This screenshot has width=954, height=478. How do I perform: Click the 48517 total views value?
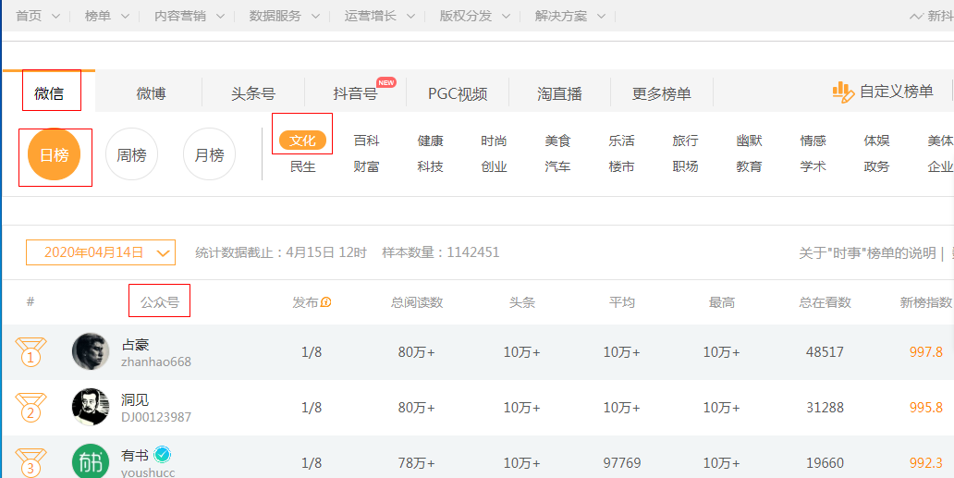[825, 351]
